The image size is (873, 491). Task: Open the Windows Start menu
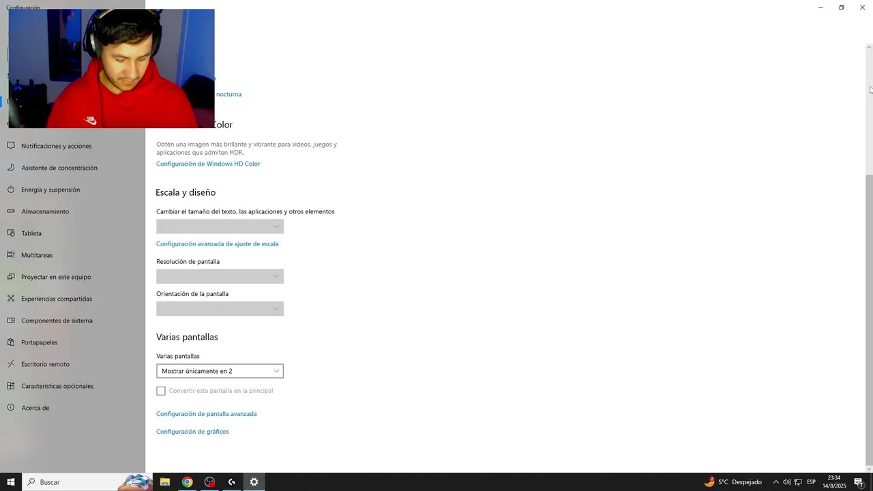[x=11, y=482]
